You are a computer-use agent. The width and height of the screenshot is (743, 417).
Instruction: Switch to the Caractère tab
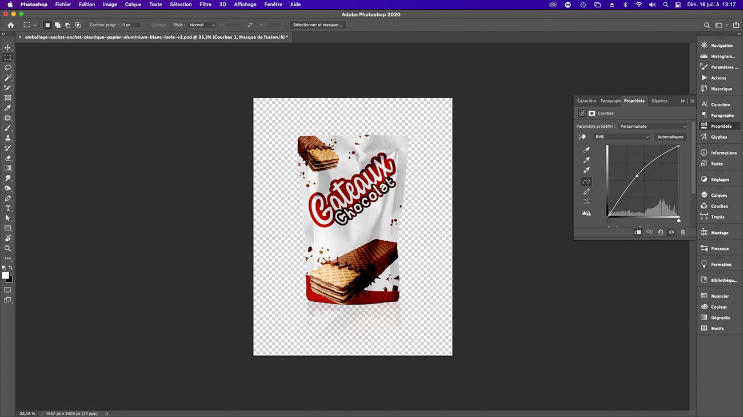[586, 100]
